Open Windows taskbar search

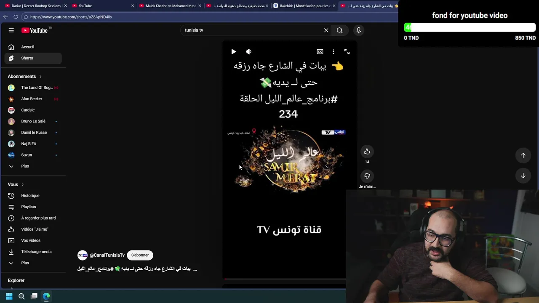click(21, 296)
